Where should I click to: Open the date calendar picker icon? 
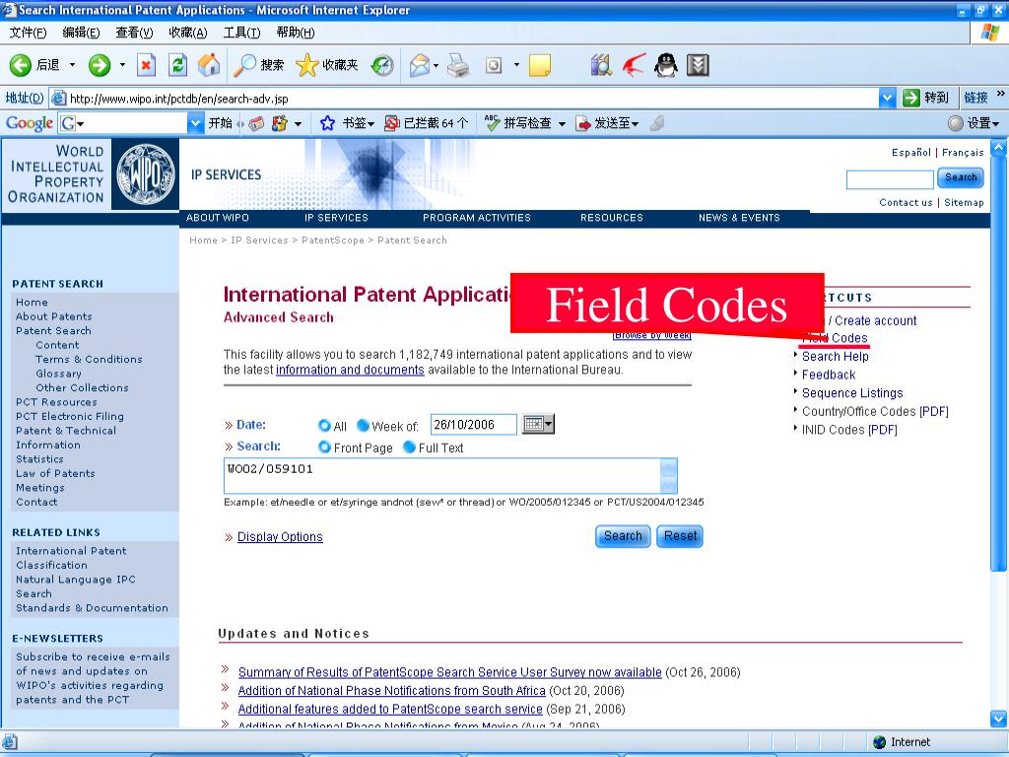pos(538,424)
